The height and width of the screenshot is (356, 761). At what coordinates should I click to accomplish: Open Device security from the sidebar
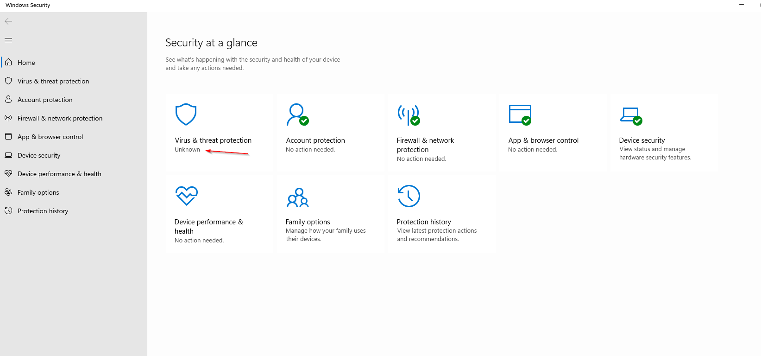39,155
